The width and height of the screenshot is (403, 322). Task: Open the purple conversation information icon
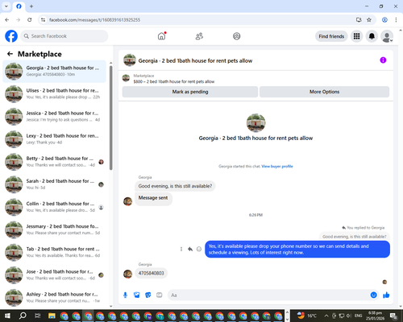tap(383, 60)
